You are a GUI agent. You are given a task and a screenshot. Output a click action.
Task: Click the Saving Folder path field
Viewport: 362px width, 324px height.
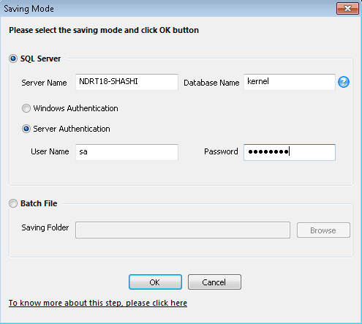[x=183, y=230]
